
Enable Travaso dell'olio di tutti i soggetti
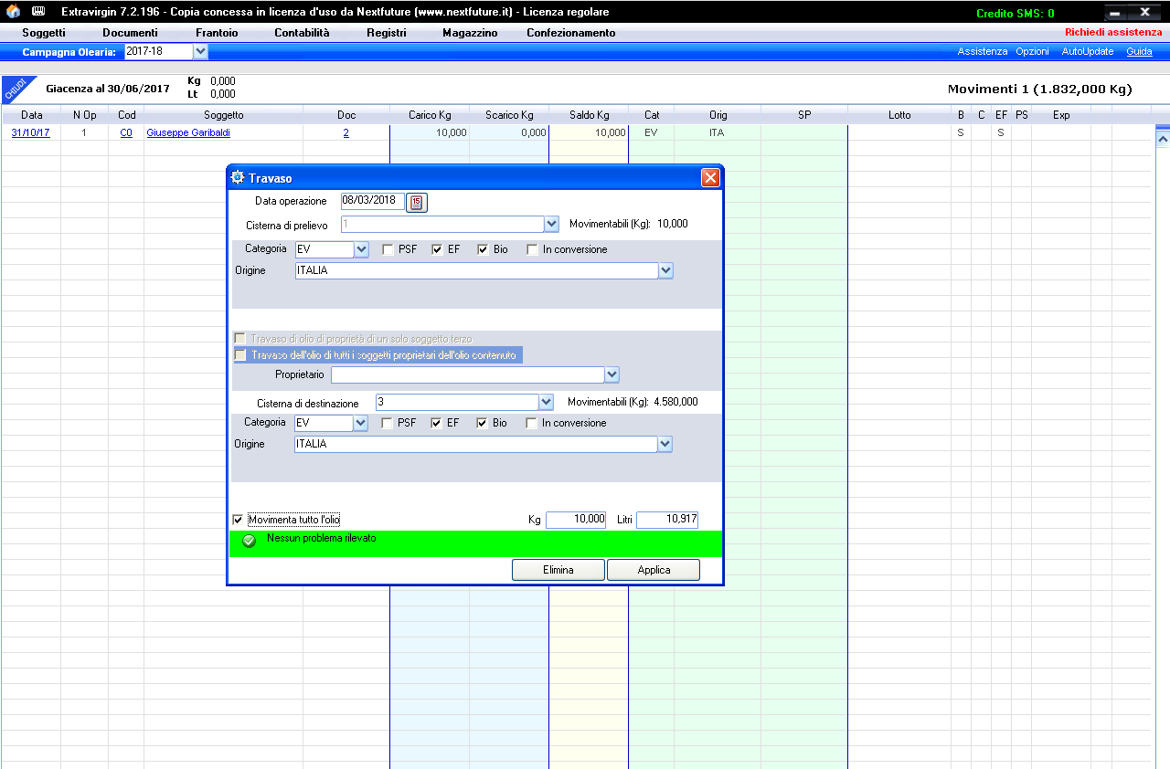pyautogui.click(x=240, y=355)
